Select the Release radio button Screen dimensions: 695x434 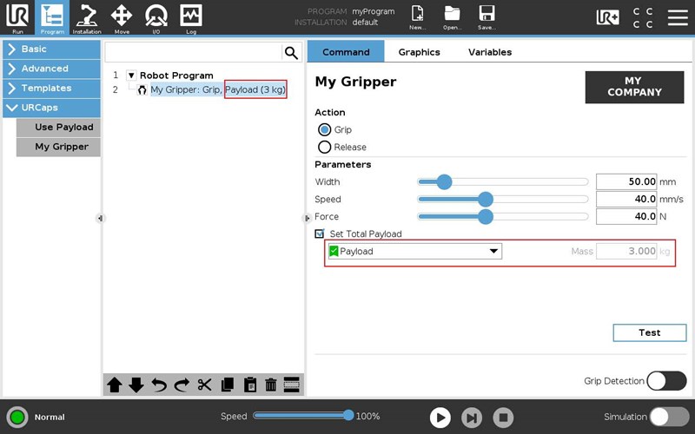click(x=325, y=147)
